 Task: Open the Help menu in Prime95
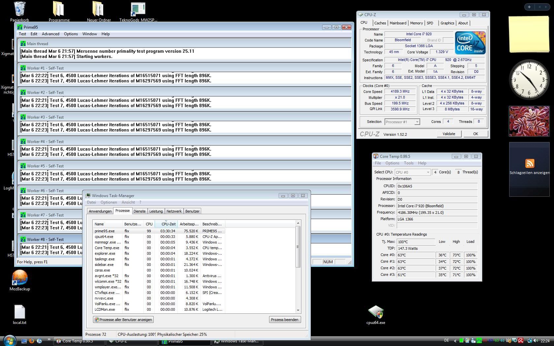click(x=106, y=34)
